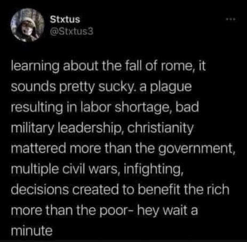Click the word 'multiple' in the tweet
Viewport: 247px width, 242px height.
(x=35, y=169)
